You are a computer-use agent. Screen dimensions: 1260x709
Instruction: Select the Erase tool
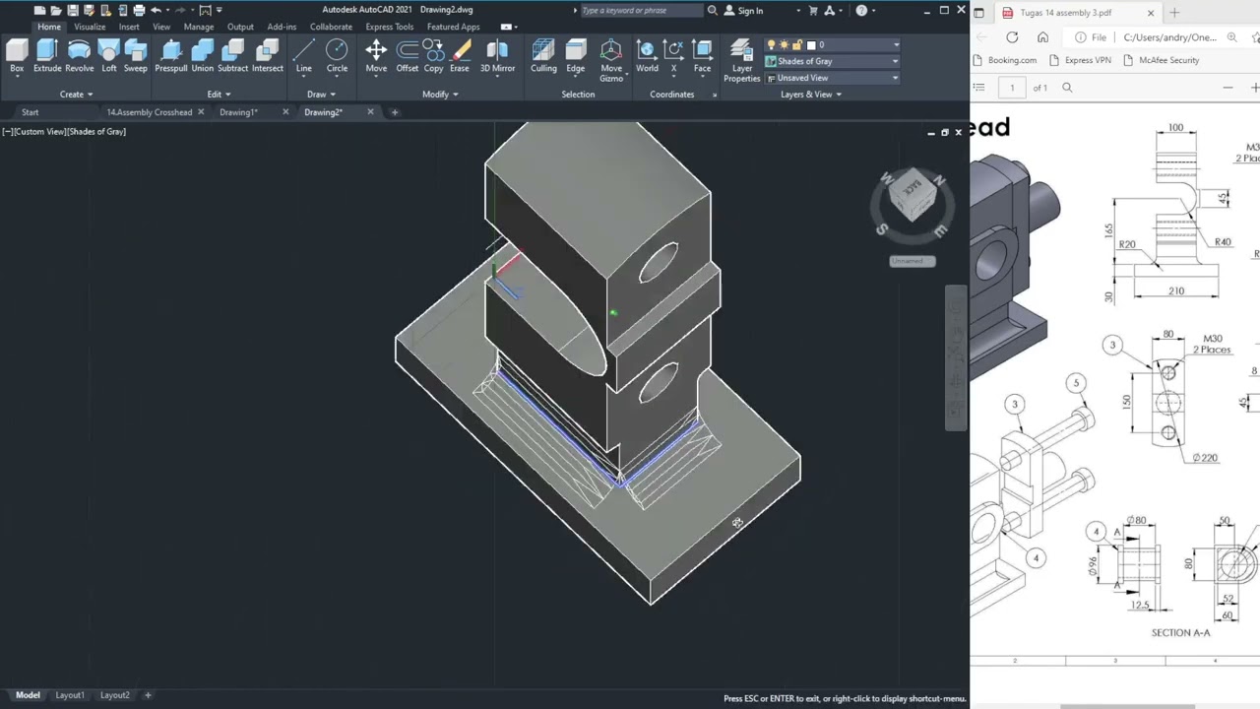(x=460, y=55)
